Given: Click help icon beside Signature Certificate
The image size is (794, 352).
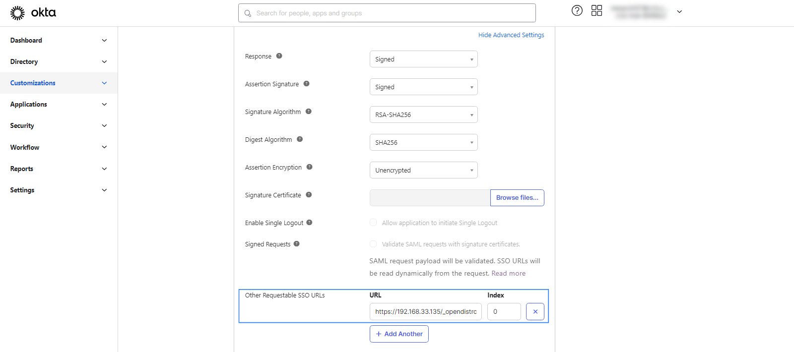Looking at the screenshot, I should coord(309,195).
